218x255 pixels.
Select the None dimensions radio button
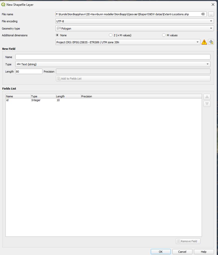57,35
